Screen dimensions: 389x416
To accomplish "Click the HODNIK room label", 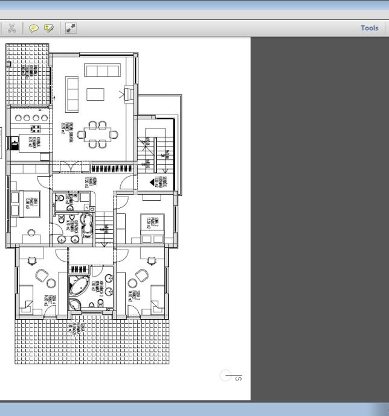I will click(x=91, y=182).
